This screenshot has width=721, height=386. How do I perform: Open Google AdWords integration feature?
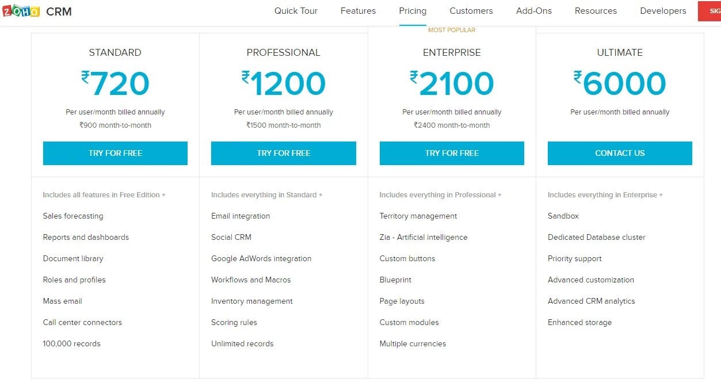click(x=261, y=258)
